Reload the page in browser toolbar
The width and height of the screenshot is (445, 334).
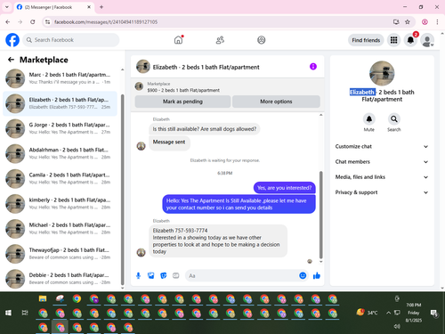[x=33, y=22]
